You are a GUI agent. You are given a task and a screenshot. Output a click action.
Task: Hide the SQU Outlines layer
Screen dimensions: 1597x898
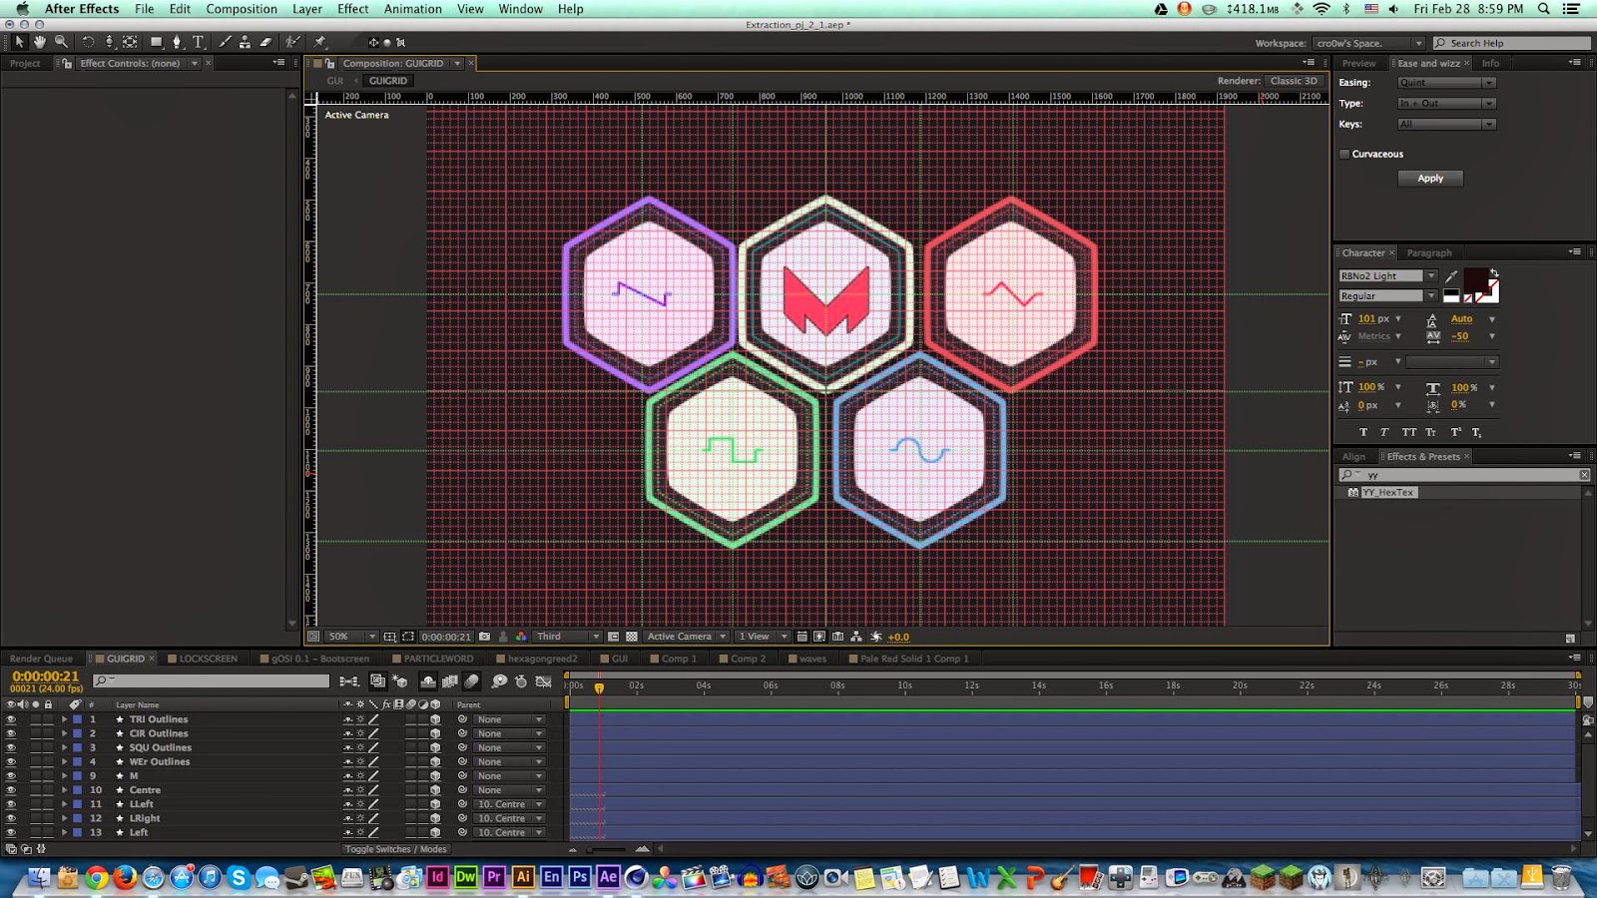(x=11, y=747)
